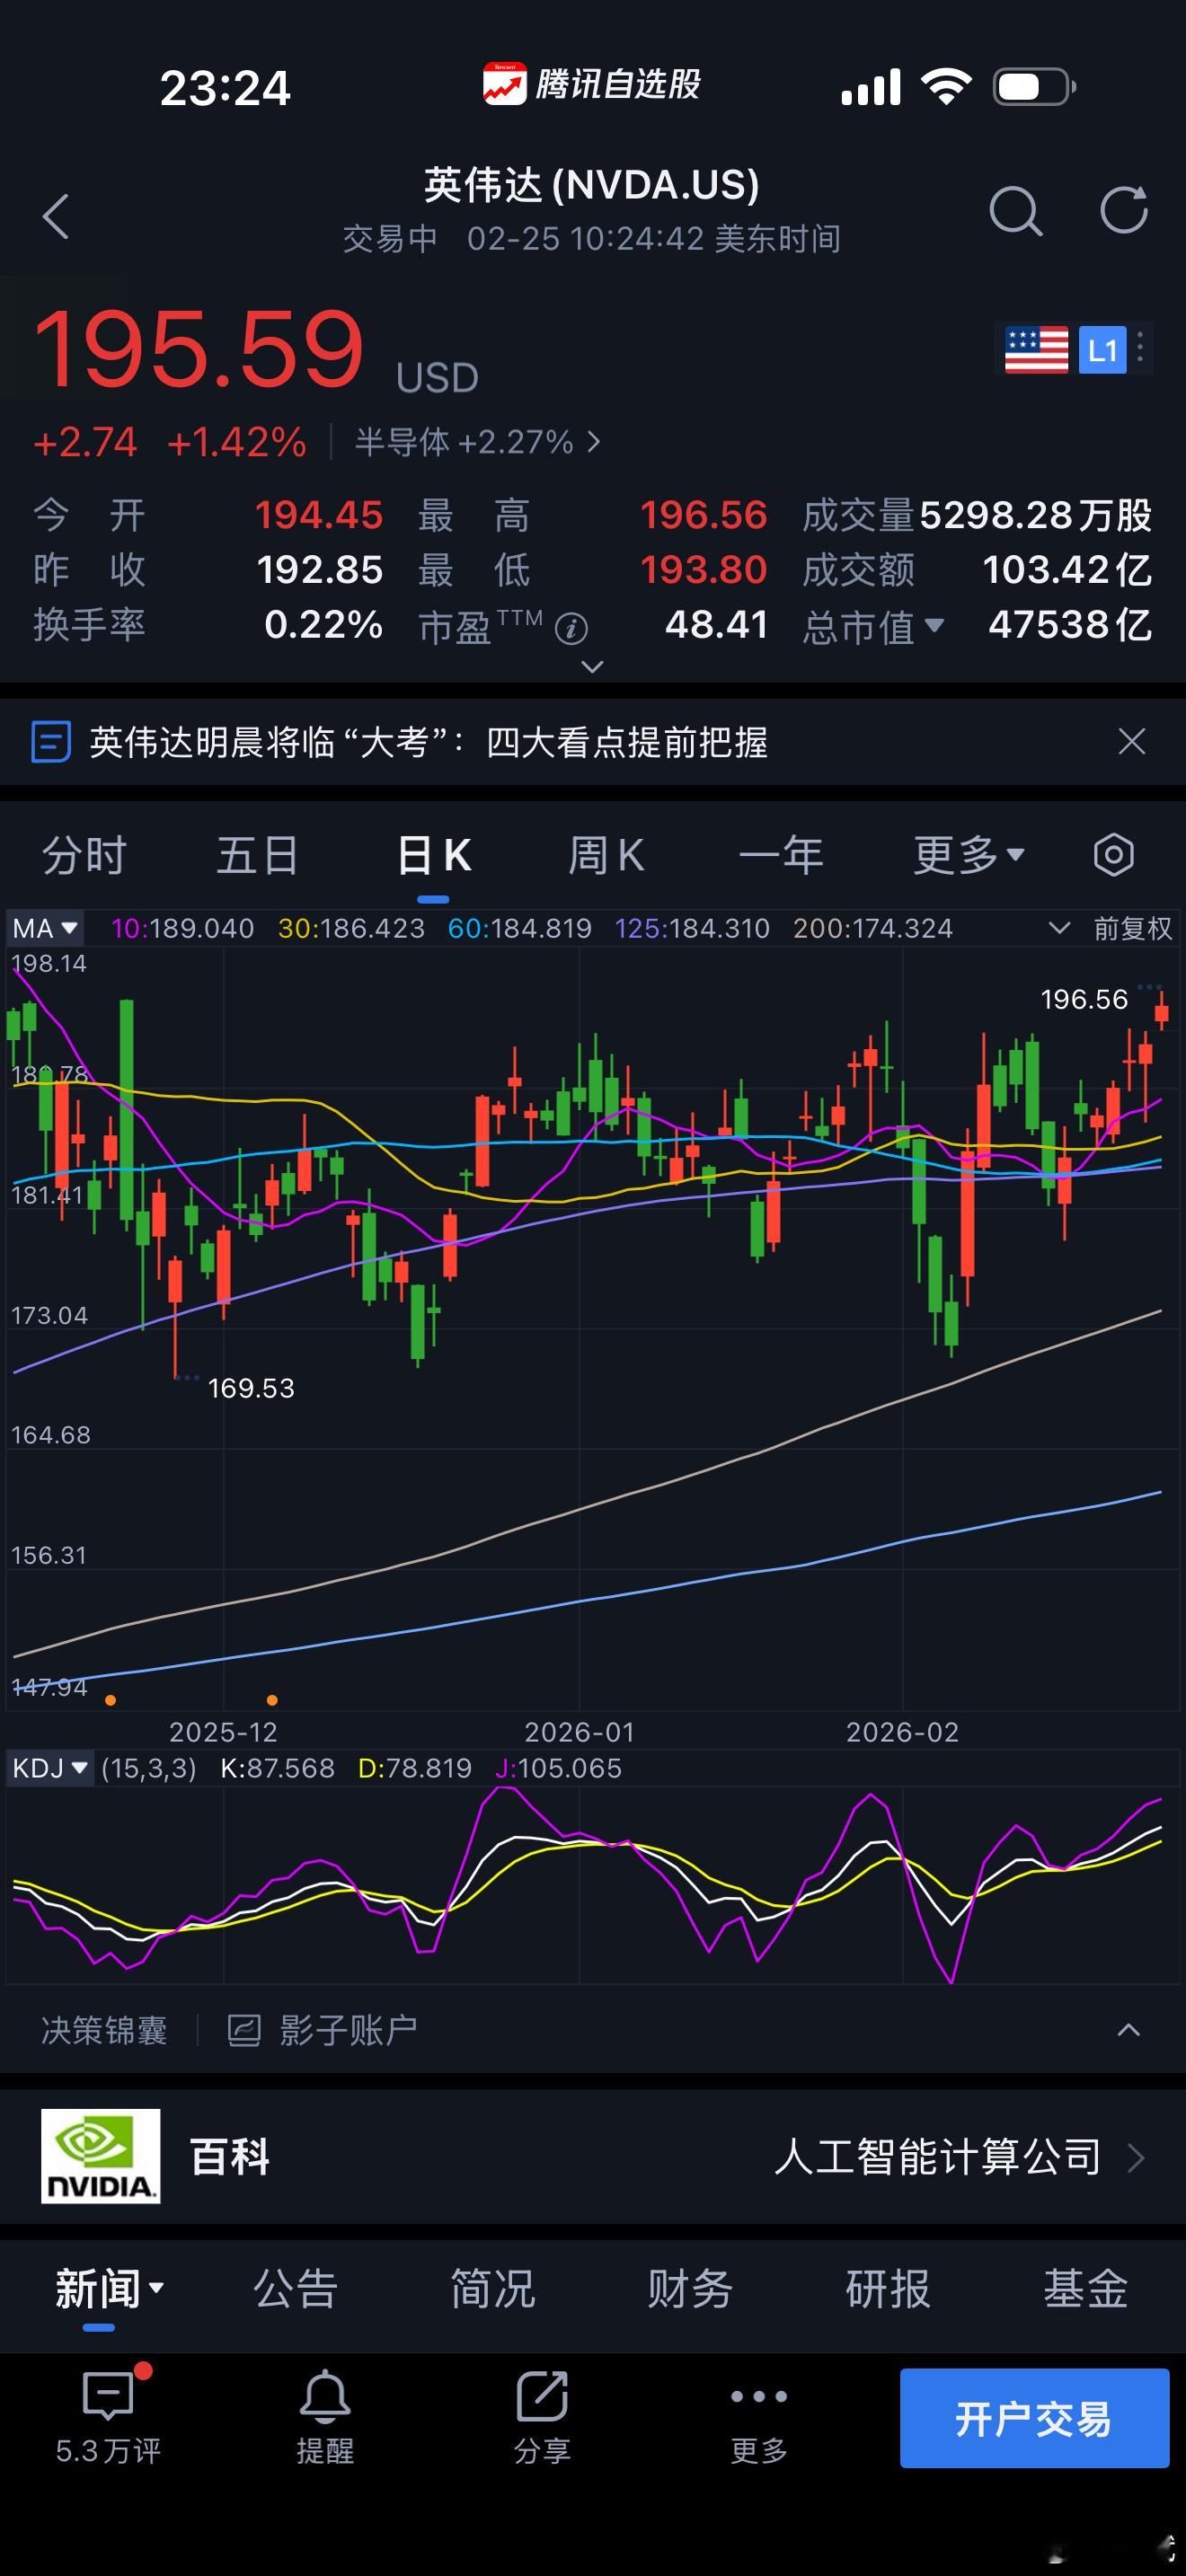Tap info icon next to 市盈TTM
Screen dimensions: 1186x2576
pos(571,629)
